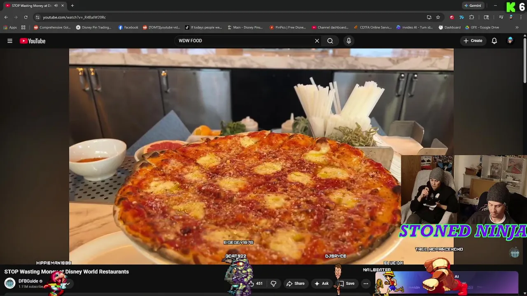Open the [TOMT] youtube vid bookmark
Viewport: 527px width, 296px height.
tap(161, 28)
